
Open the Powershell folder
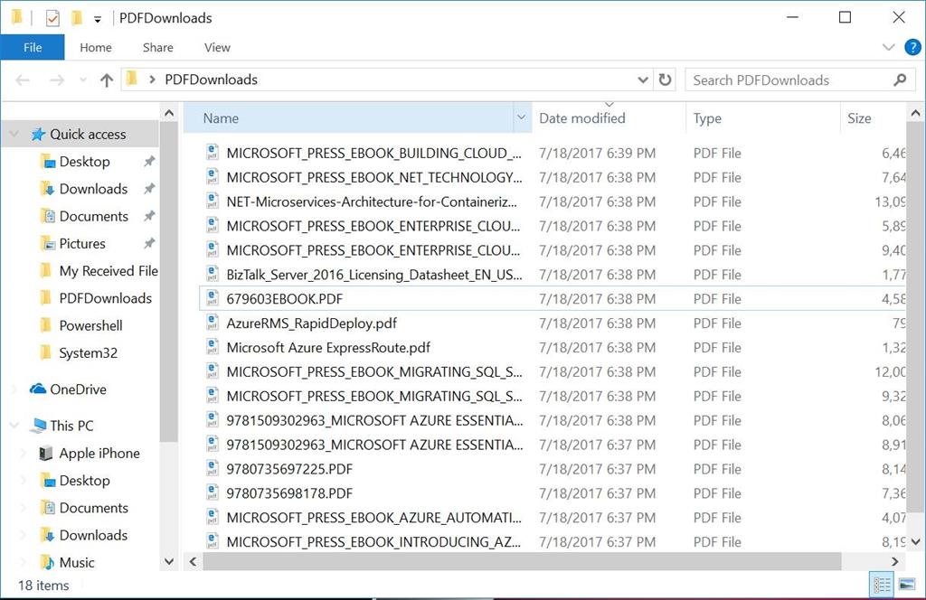coord(91,325)
